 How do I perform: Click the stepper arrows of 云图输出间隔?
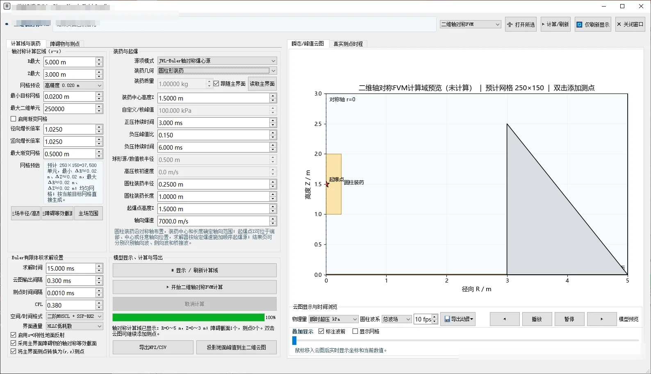(99, 280)
